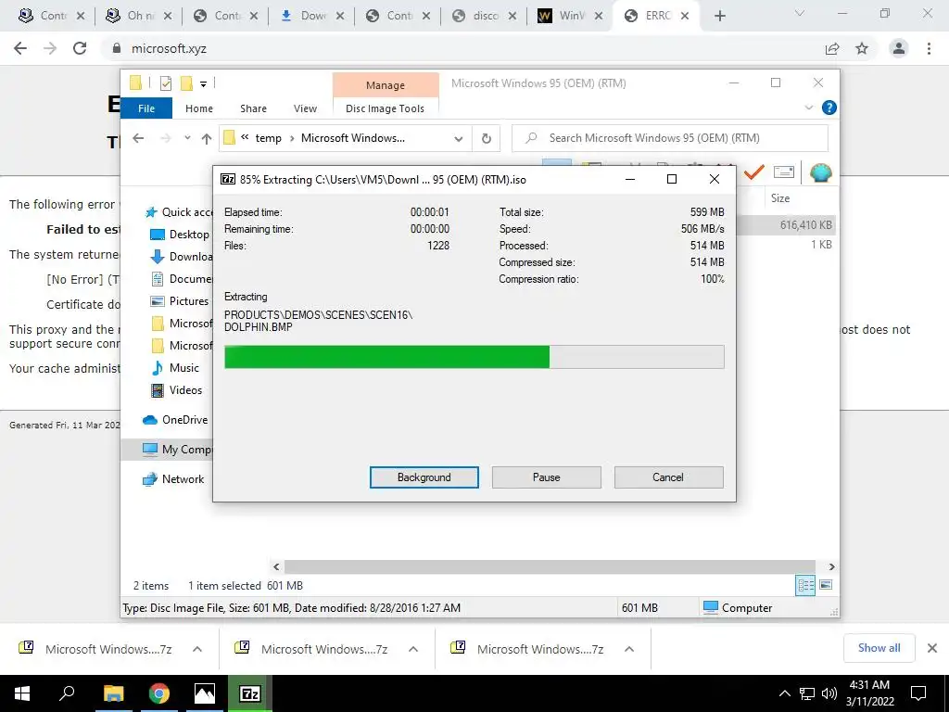Open Chrome profile avatar
The height and width of the screenshot is (712, 949).
pyautogui.click(x=899, y=48)
